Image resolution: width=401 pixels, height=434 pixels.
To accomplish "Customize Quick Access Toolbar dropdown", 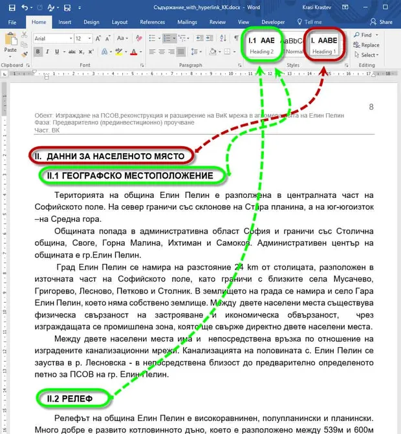I will point(80,8).
